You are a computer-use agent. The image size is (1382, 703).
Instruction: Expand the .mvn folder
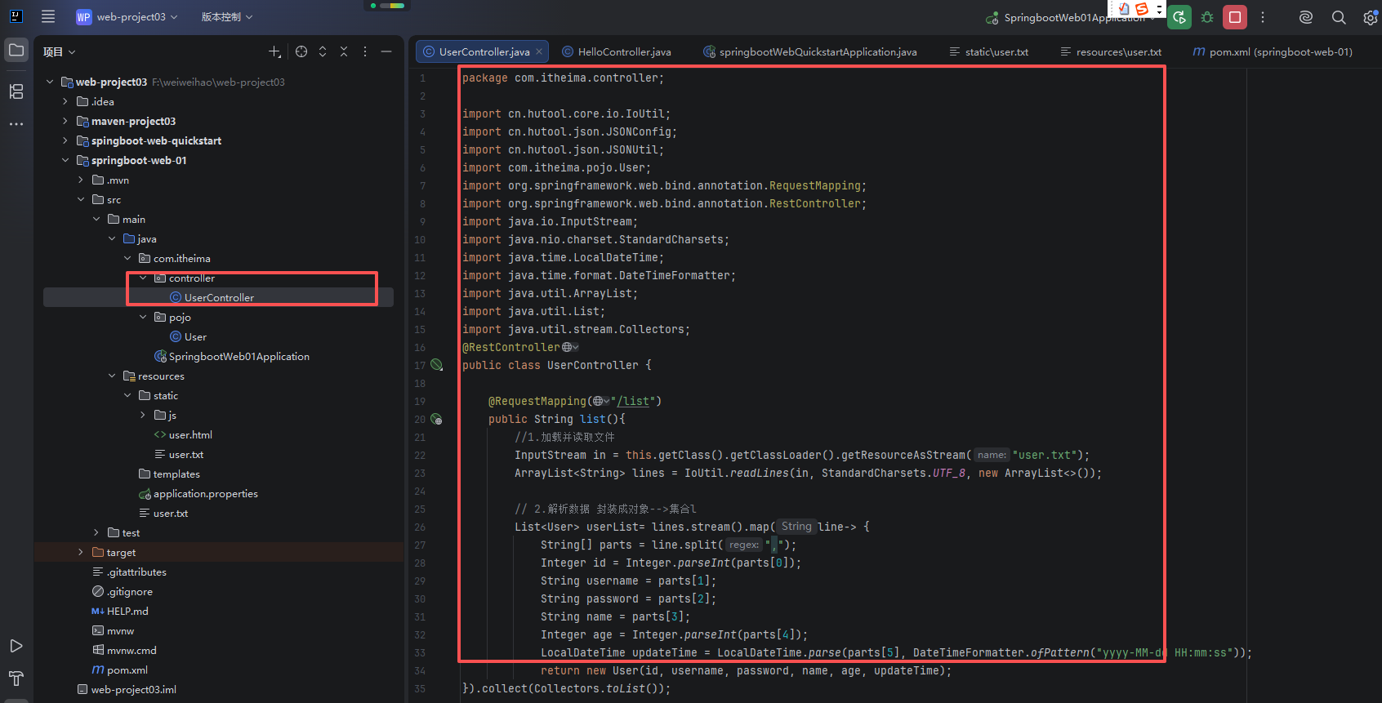click(x=81, y=180)
